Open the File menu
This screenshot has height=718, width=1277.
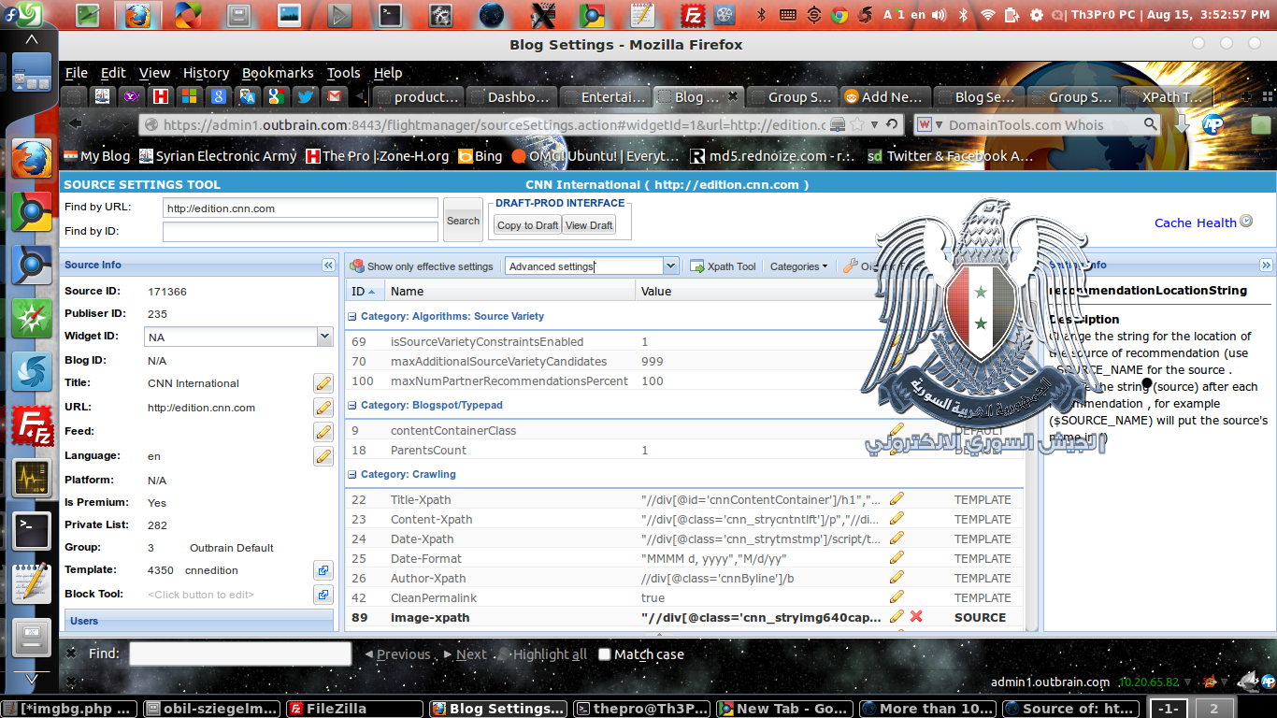tap(77, 73)
